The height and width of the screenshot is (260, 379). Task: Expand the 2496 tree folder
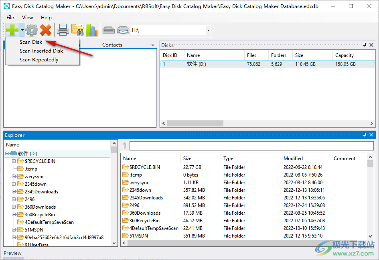coord(14,199)
